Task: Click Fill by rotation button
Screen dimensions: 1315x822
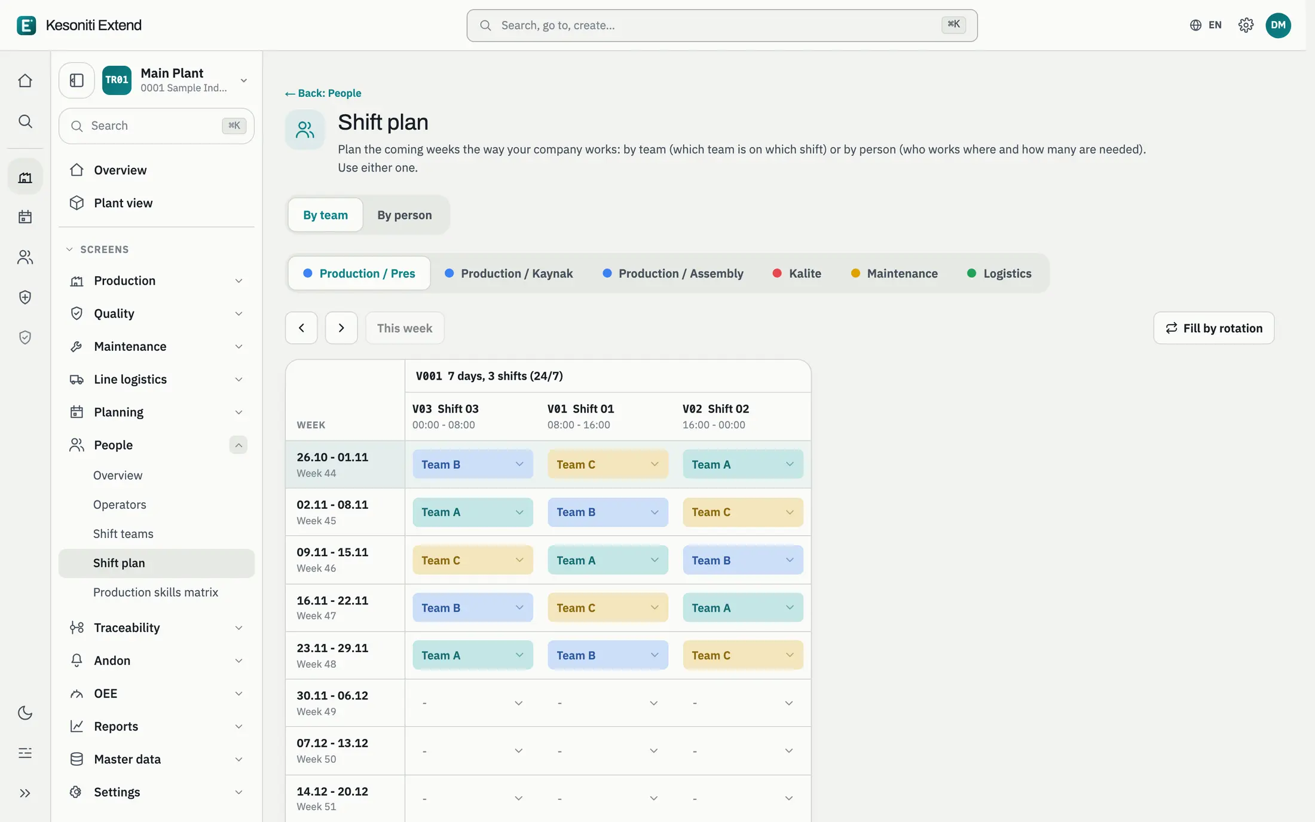Action: point(1213,328)
